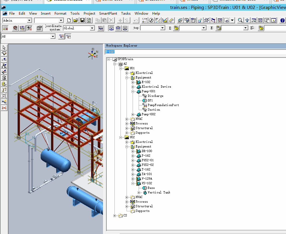Save session with the floppy disk icon
286x234 pixels.
82,20
